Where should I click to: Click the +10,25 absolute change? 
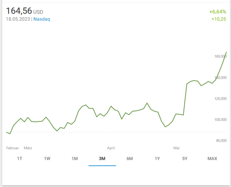218,19
